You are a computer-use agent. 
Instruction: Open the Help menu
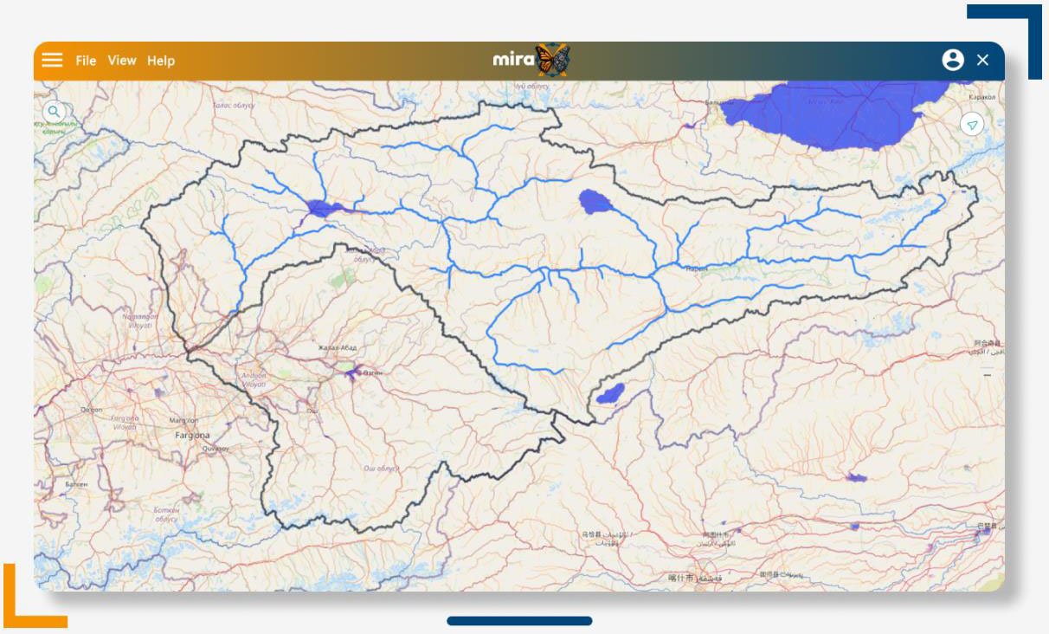click(x=161, y=61)
